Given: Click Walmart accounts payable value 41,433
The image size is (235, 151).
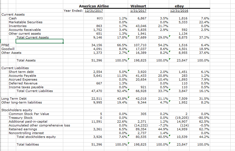Looking at the screenshot, I should click(x=141, y=76).
